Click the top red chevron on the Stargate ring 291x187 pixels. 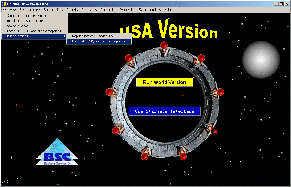[x=164, y=45]
